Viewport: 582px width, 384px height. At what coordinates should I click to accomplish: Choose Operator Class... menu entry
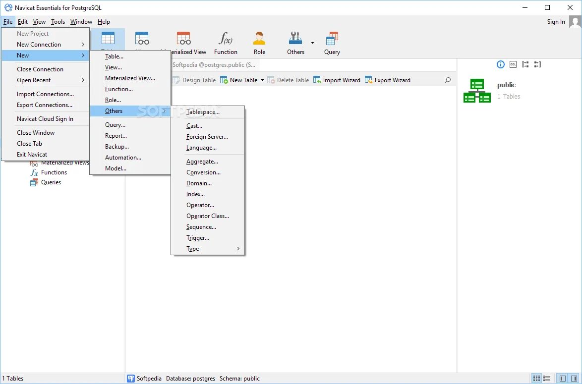point(208,216)
